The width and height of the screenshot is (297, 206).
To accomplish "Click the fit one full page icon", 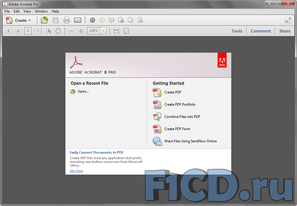I will point(126,31).
